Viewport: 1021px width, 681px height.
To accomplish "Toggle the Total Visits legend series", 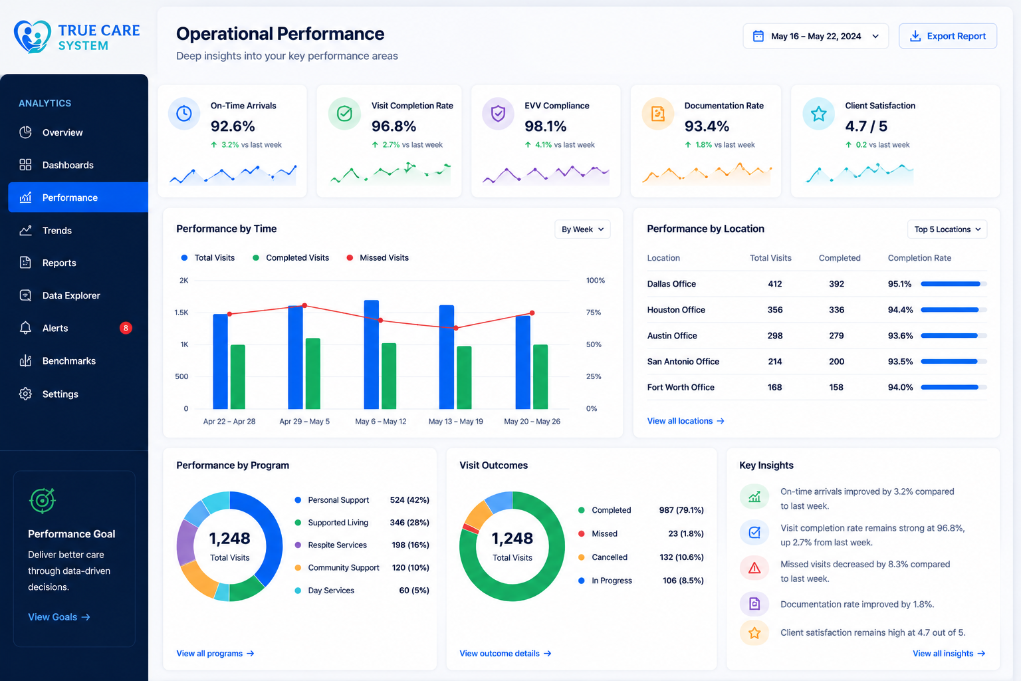I will pos(208,257).
